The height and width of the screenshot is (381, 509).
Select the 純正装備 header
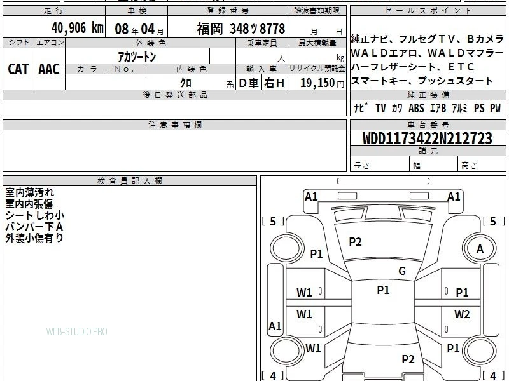[x=428, y=95]
